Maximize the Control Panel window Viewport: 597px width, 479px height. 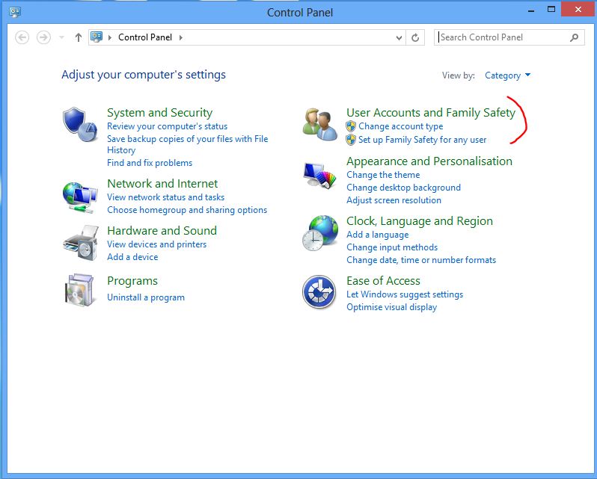[x=551, y=10]
